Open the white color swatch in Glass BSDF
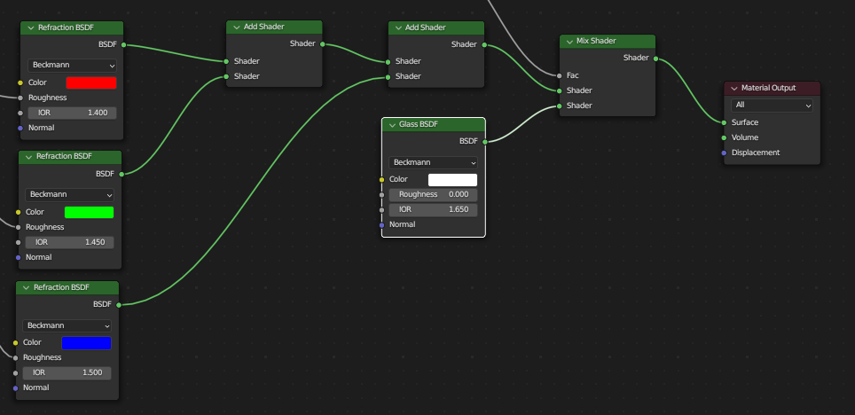The height and width of the screenshot is (415, 855). [452, 180]
